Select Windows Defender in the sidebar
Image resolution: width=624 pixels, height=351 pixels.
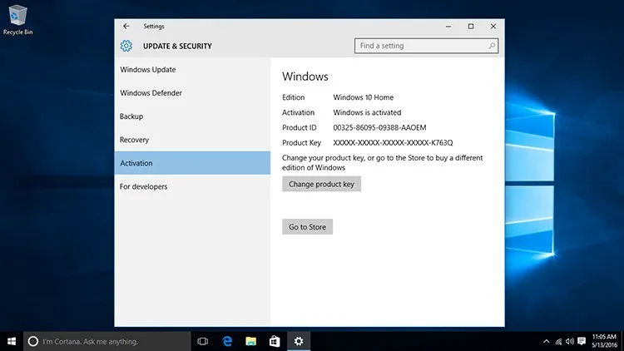coord(192,92)
